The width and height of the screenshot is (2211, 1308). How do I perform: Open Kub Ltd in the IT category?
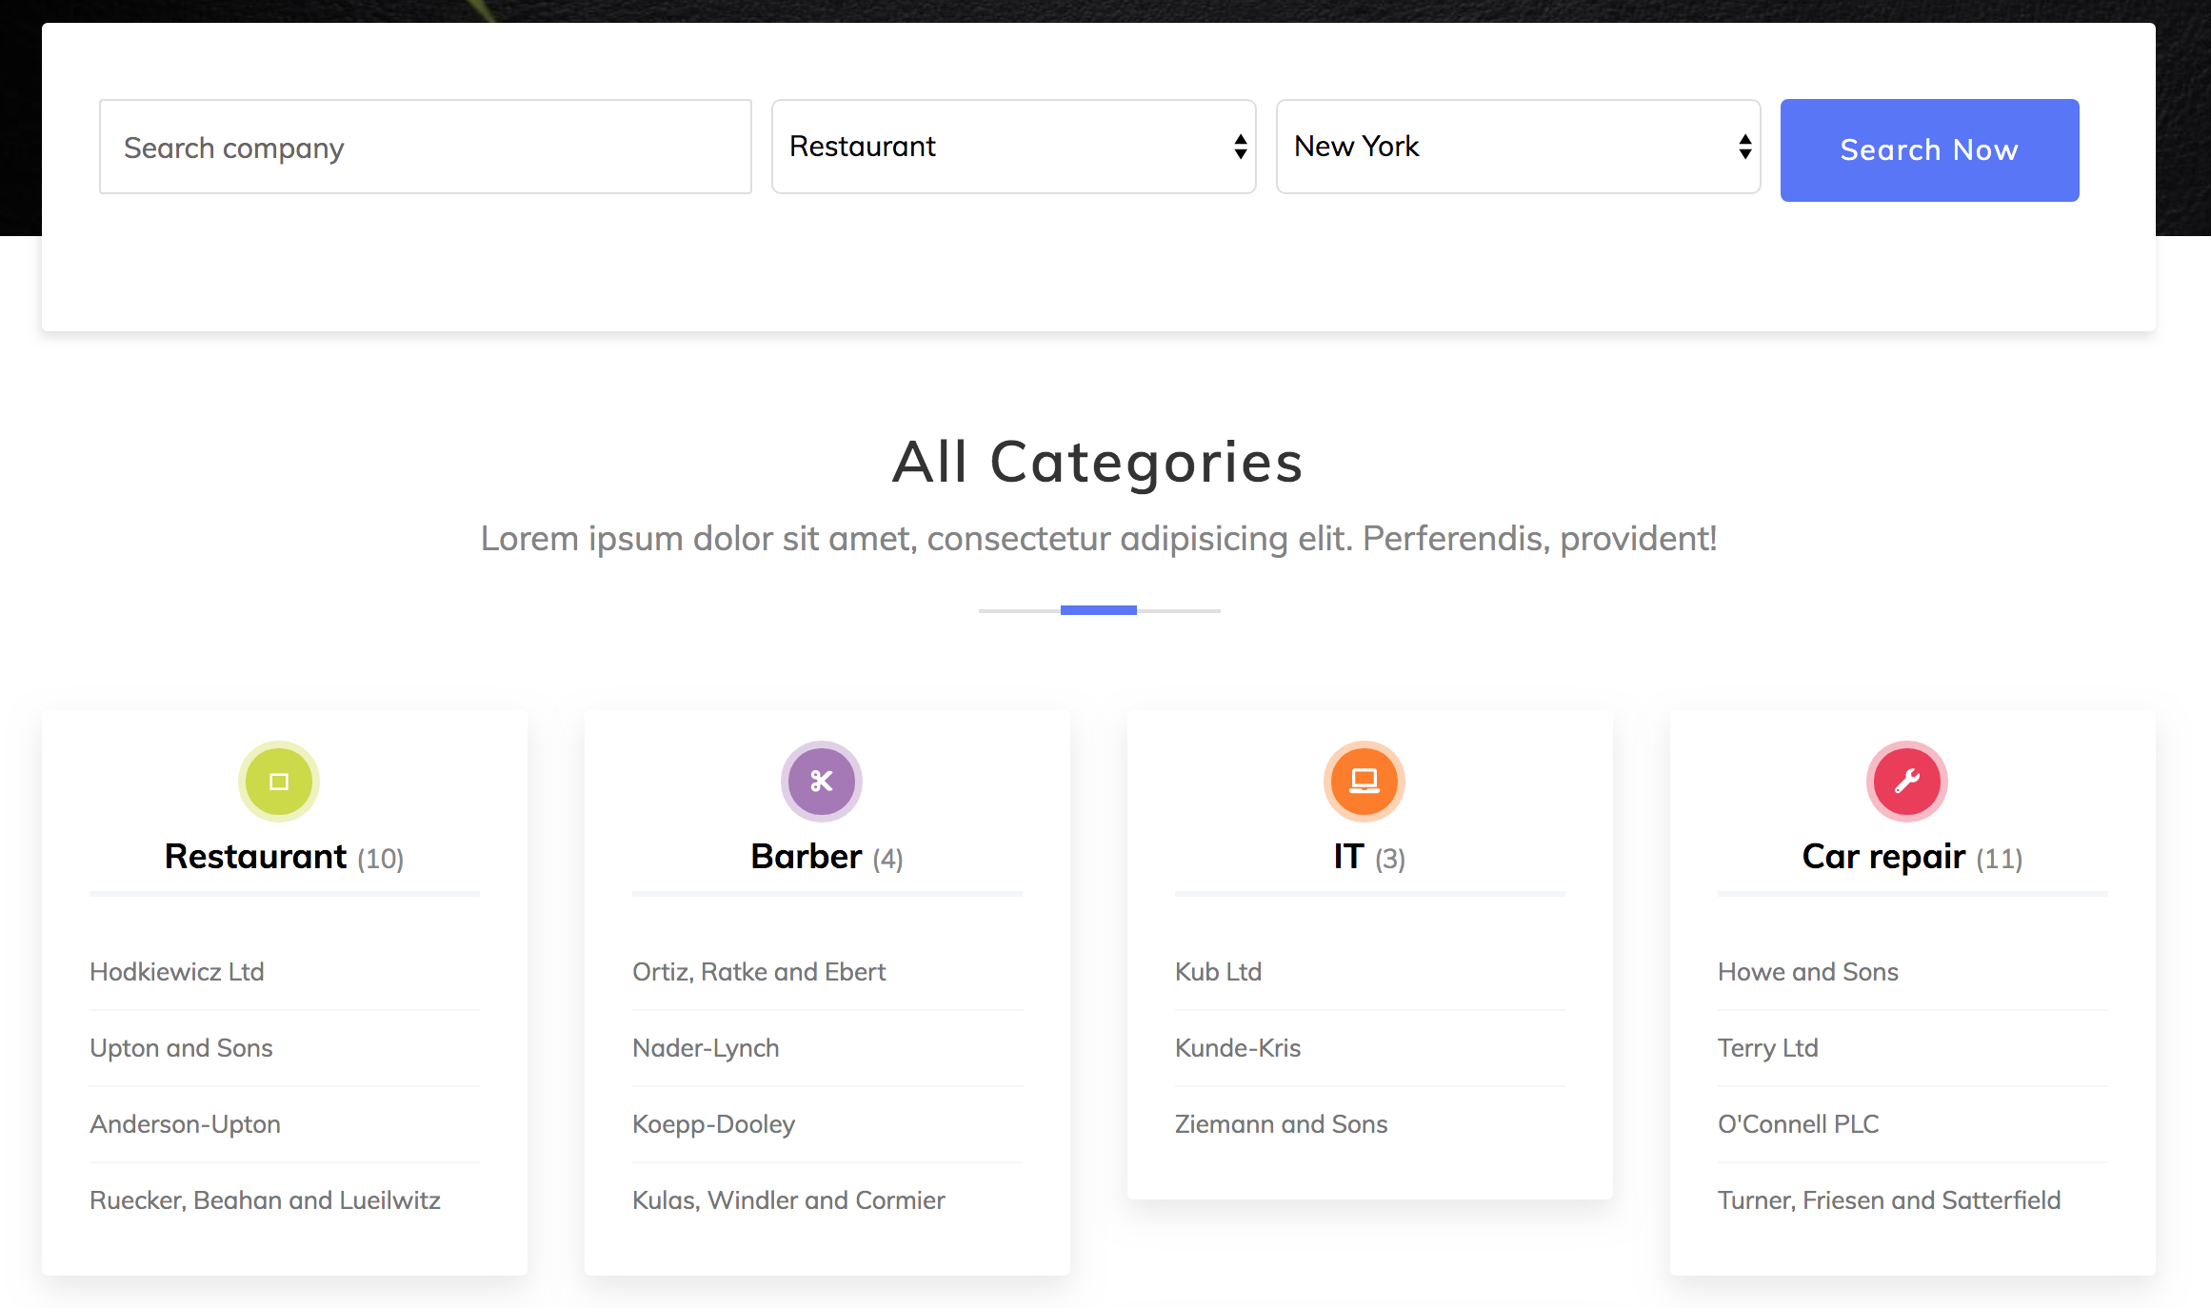pyautogui.click(x=1218, y=972)
